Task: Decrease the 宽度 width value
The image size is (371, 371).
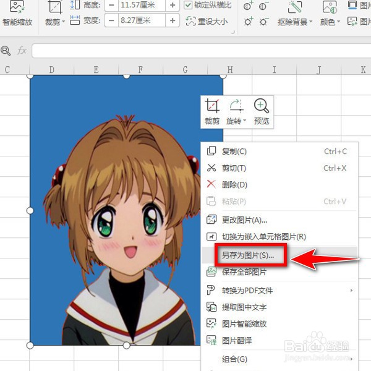Action: click(x=111, y=20)
